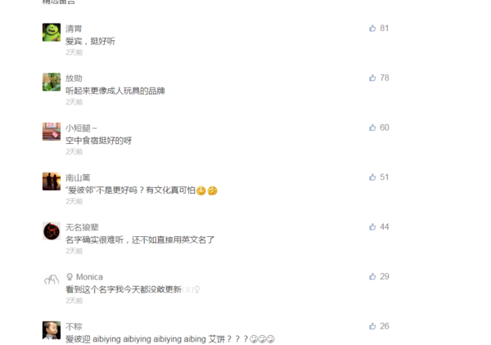Click the like icon on Monica's comment
The height and width of the screenshot is (345, 491).
click(x=372, y=276)
